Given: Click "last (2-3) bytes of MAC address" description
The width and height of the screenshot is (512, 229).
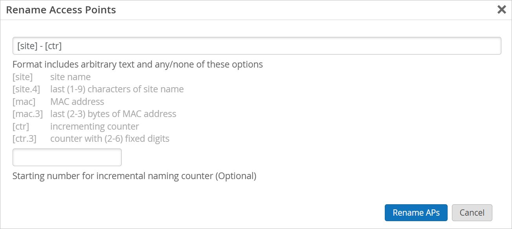Looking at the screenshot, I should [113, 114].
